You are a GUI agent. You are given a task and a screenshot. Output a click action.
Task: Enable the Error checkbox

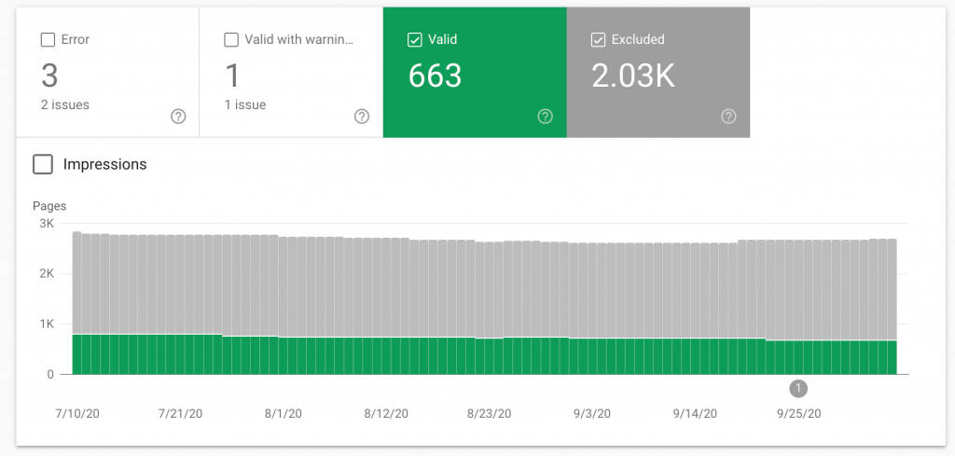(x=48, y=40)
